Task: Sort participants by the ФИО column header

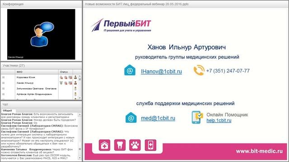Action: click(37, 72)
